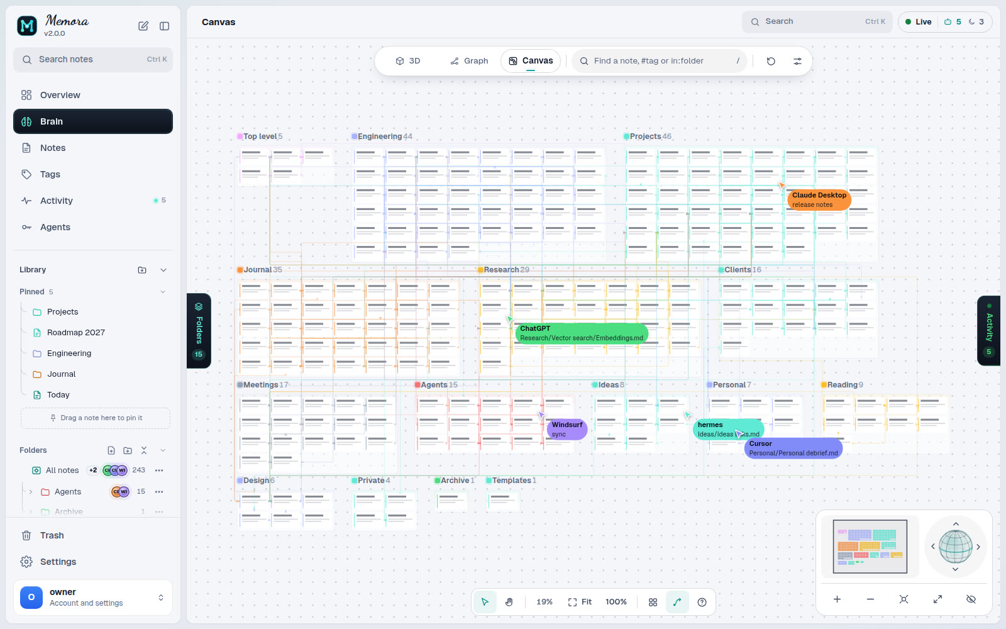Viewport: 1006px width, 629px height.
Task: Open canvas filter settings sliders icon
Action: click(797, 61)
